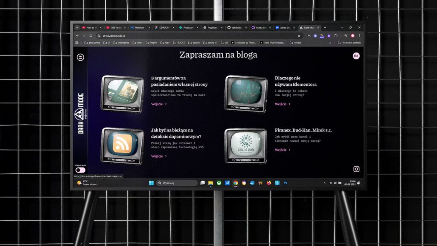Expand the hidden bookmarks overflow chevron
This screenshot has height=246, width=437.
[x=330, y=43]
